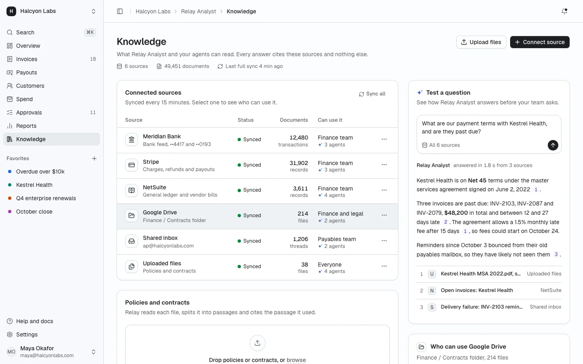Click the Shared inbox tray icon

[132, 241]
